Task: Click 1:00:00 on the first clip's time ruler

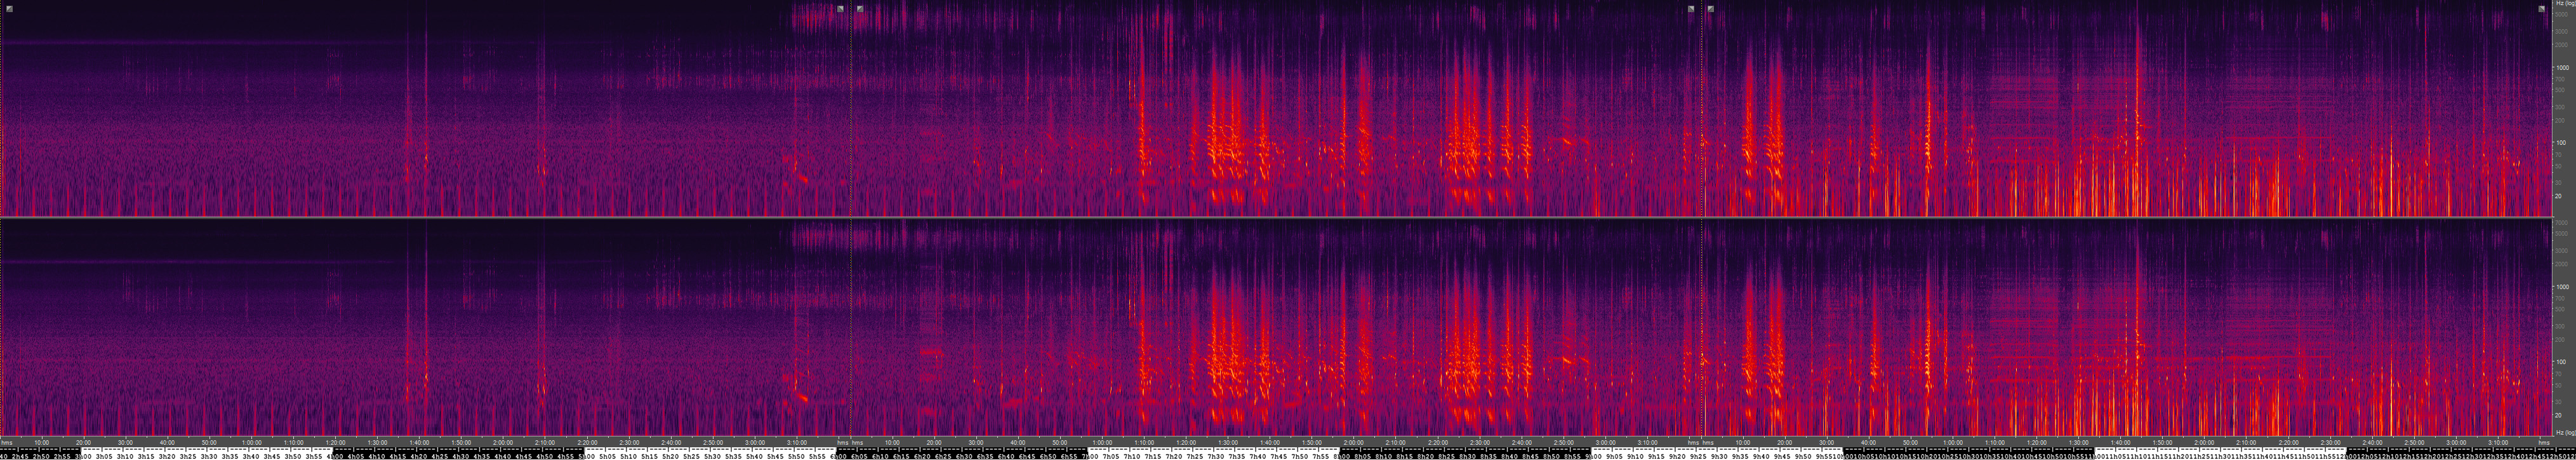Action: (x=251, y=442)
